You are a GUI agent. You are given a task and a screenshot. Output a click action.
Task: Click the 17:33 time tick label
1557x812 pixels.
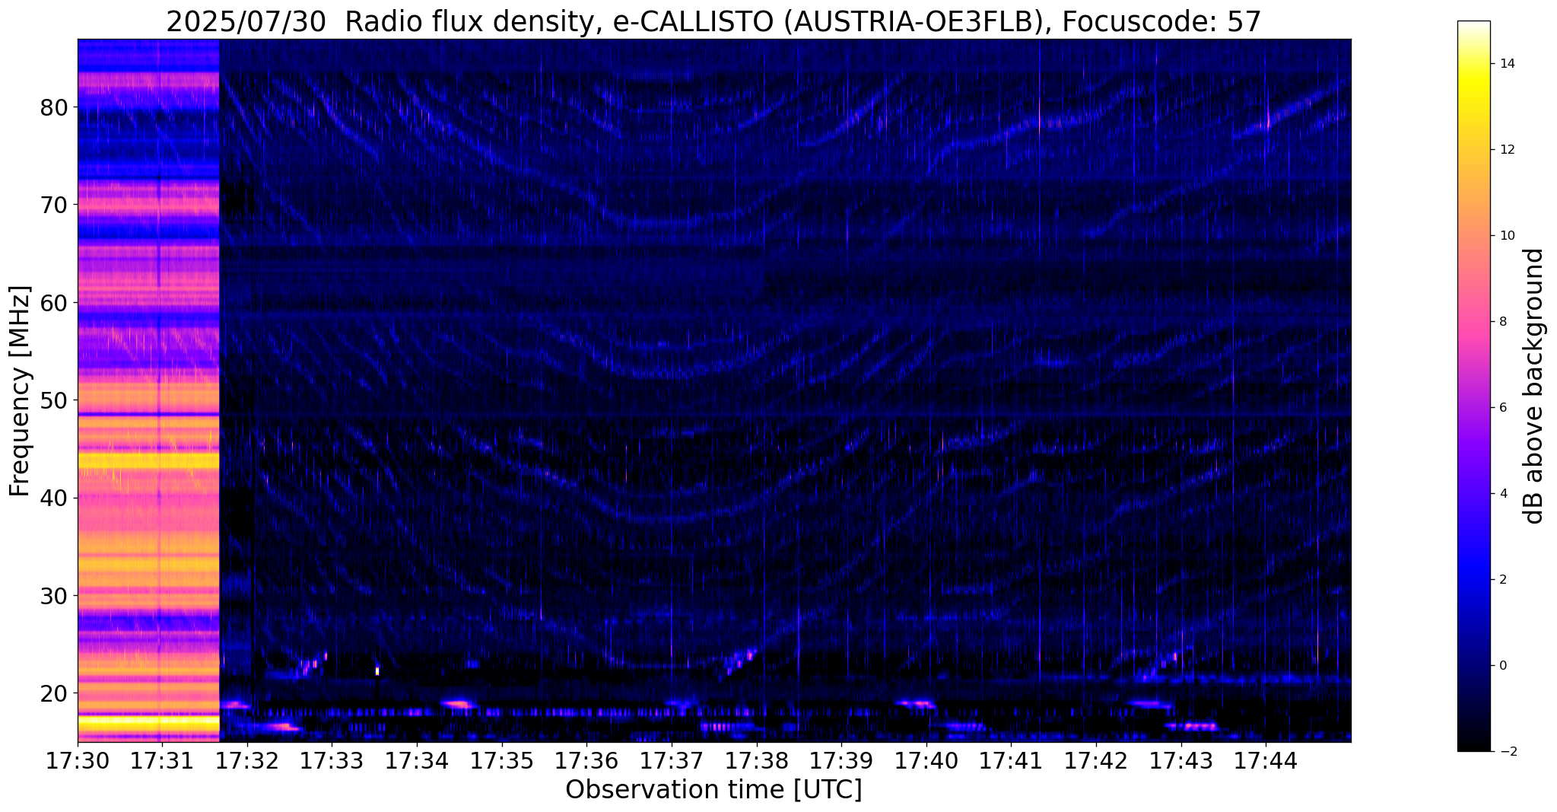pos(332,762)
